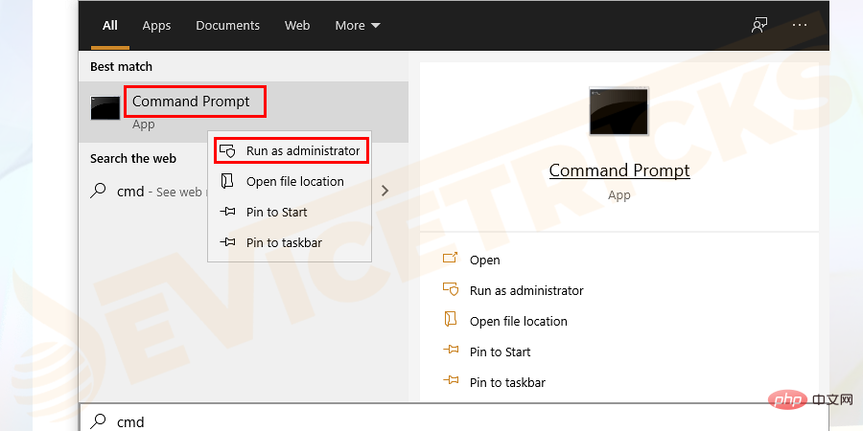Click the pin icon next to Pin to Start in context menu

227,213
